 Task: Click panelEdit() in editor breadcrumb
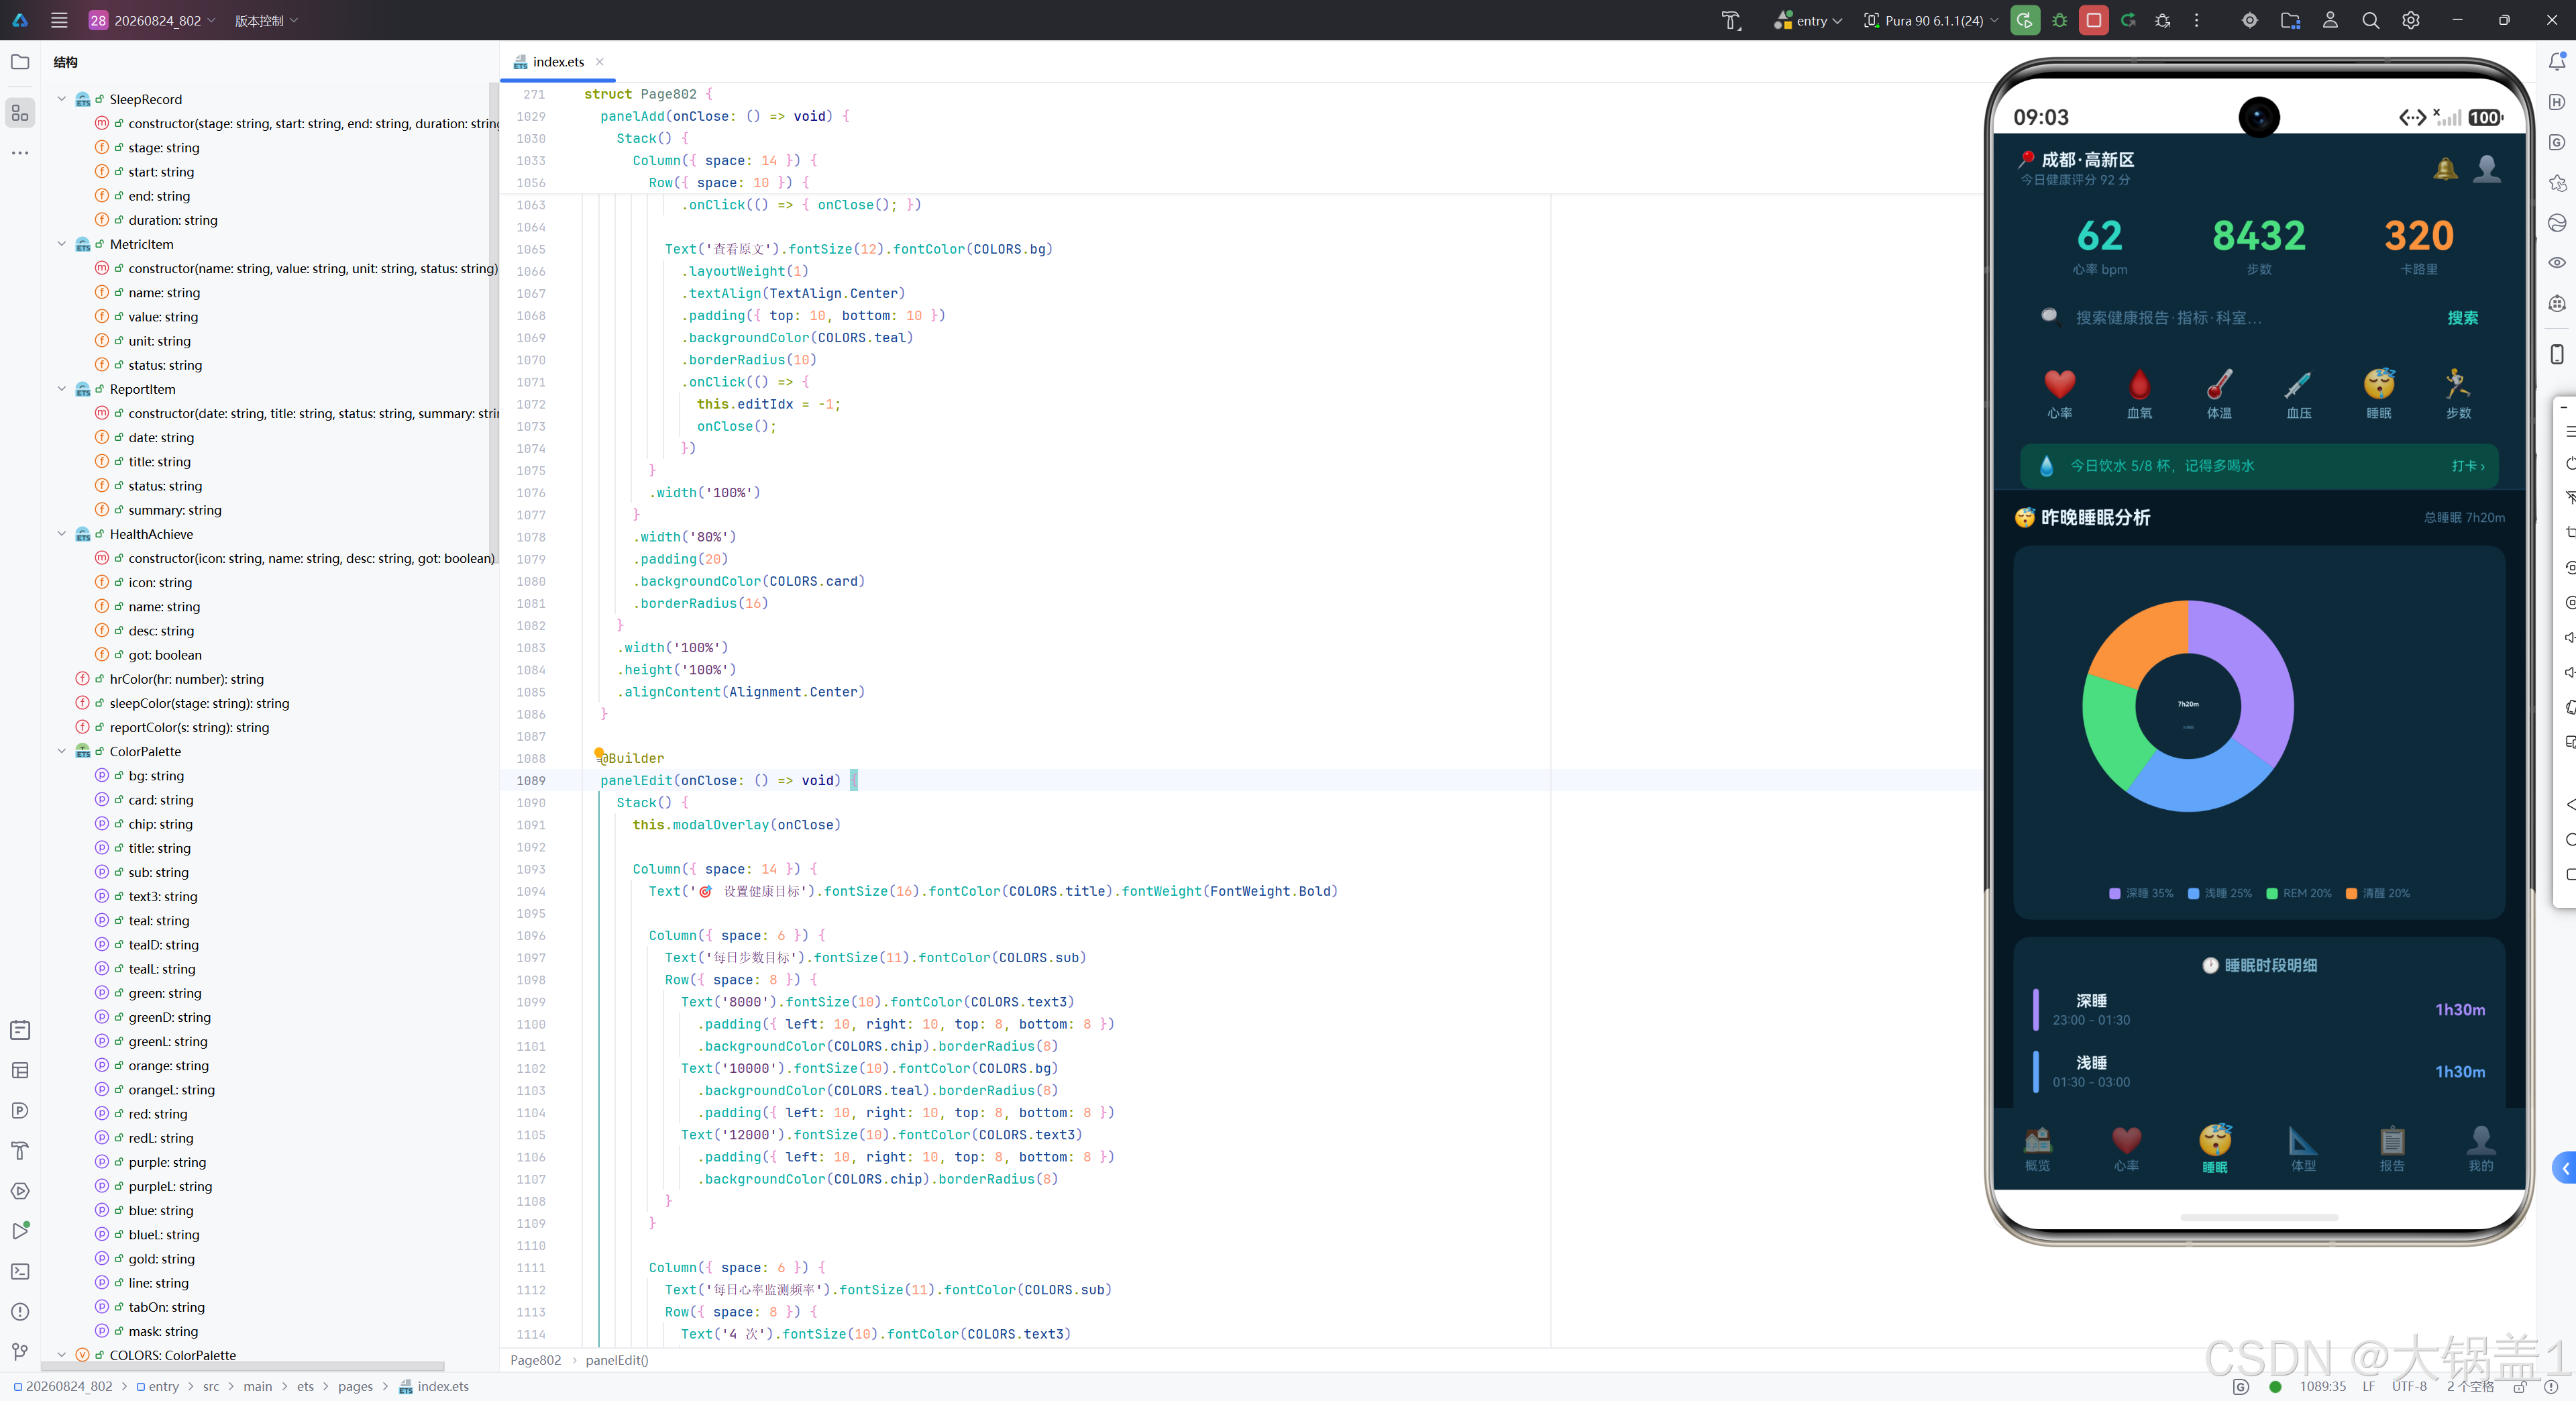coord(617,1360)
